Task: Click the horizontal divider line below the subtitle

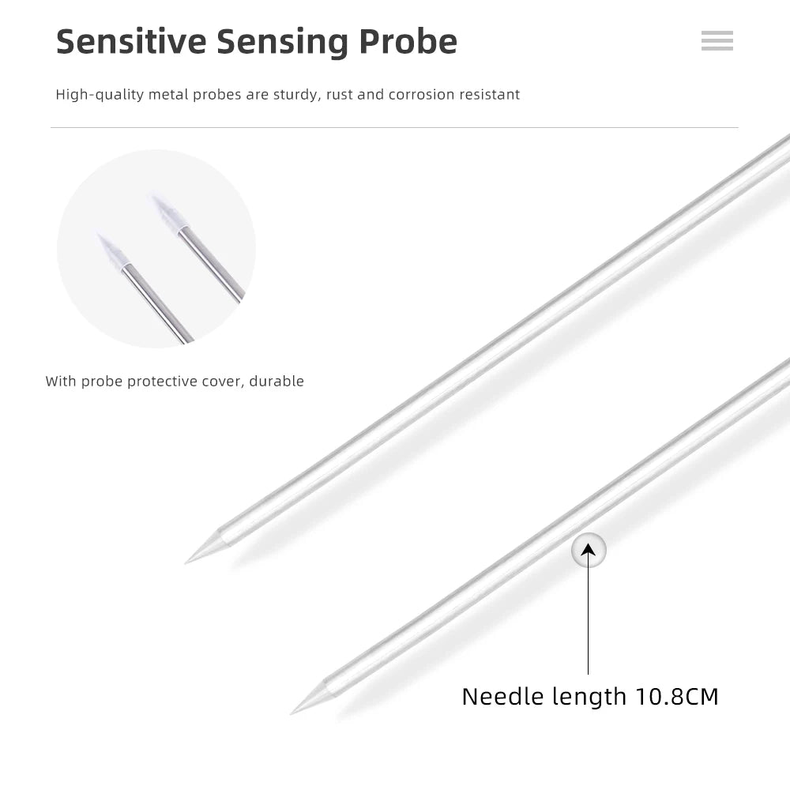Action: point(394,127)
